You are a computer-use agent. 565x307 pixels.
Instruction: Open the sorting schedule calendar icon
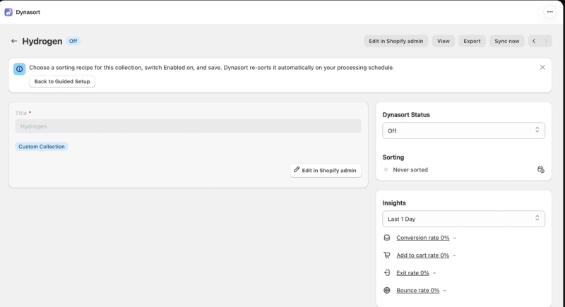click(540, 169)
